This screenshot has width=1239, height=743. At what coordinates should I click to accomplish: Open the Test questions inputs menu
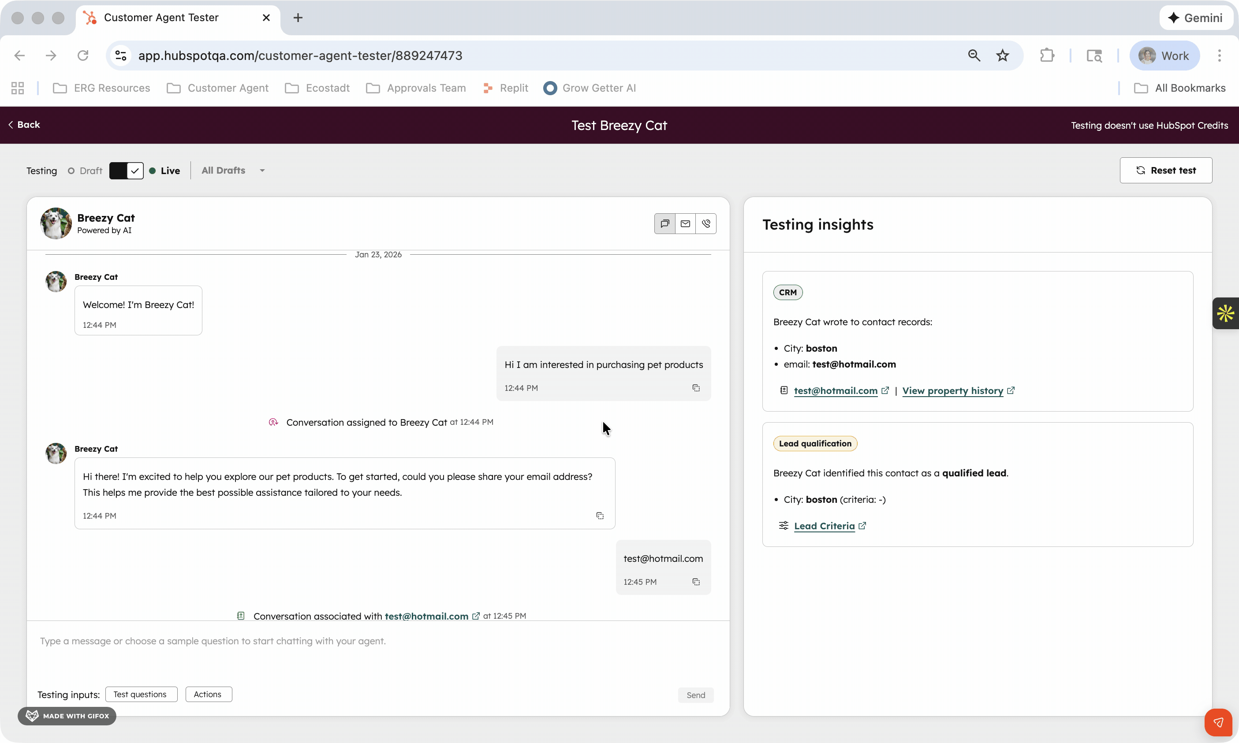coord(141,695)
